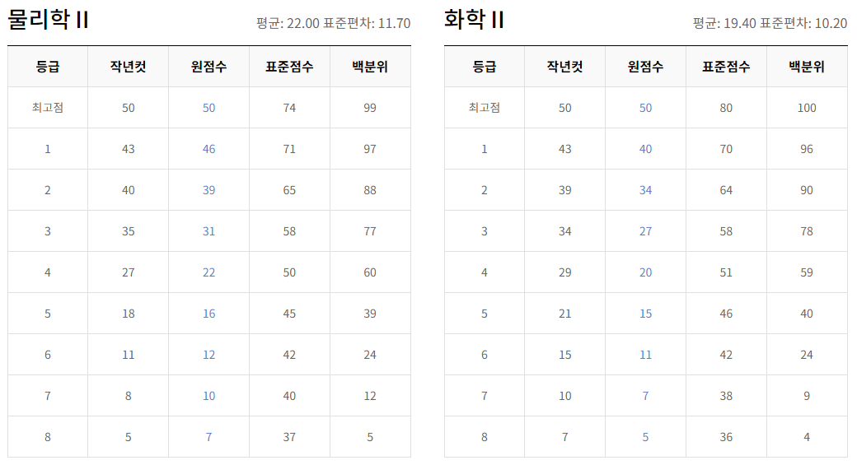This screenshot has height=465, width=857.
Task: Open 화학 II 최고점 raw score 50 link
Action: click(x=645, y=108)
